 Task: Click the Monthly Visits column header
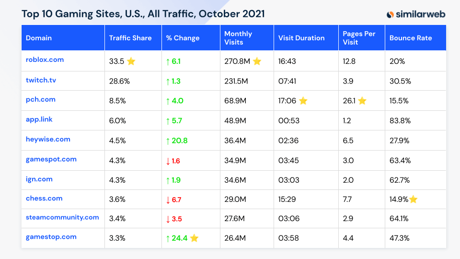tap(238, 38)
